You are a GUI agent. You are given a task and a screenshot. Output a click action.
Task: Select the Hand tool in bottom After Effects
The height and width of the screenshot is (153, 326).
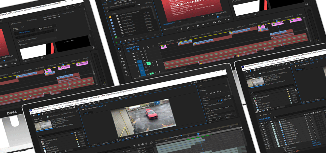42,113
